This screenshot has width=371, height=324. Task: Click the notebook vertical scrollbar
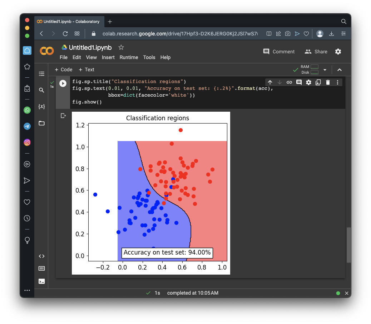[348, 245]
